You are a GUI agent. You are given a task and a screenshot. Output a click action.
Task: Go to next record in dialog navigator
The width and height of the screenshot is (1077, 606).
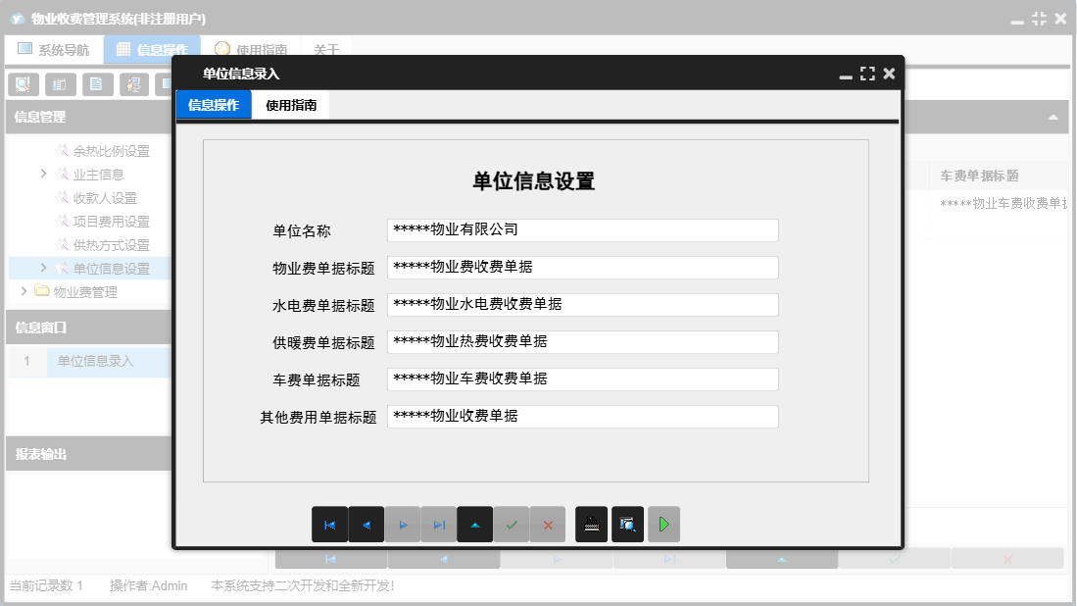(x=403, y=525)
